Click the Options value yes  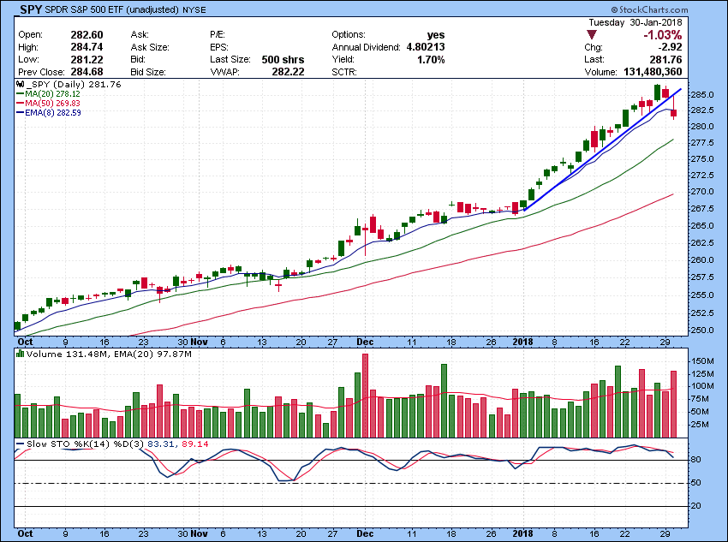[x=436, y=35]
